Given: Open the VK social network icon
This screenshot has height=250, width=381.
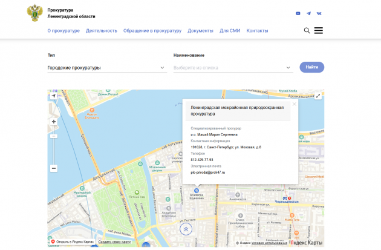Looking at the screenshot, I should 319,13.
